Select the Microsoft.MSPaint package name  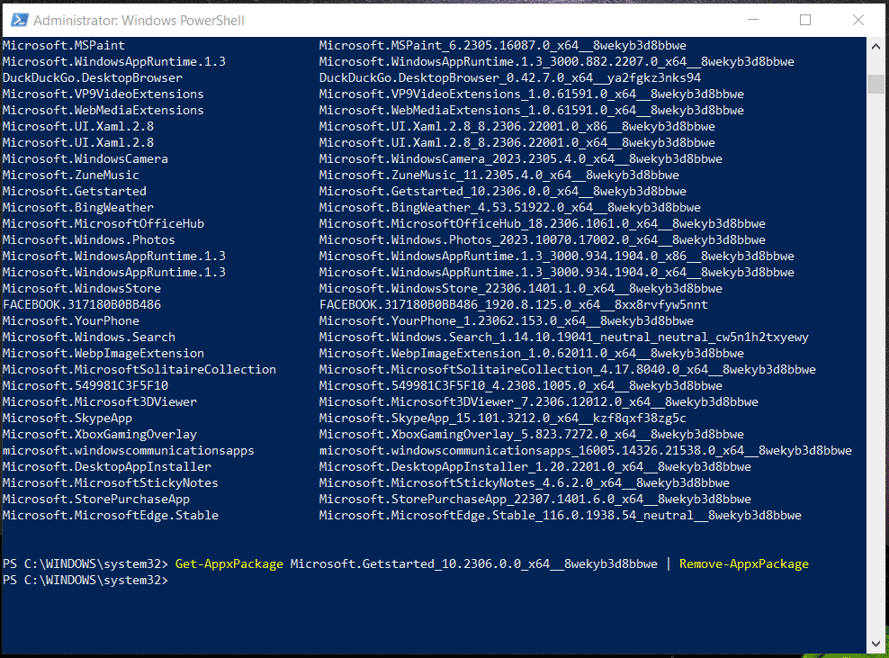pos(63,45)
